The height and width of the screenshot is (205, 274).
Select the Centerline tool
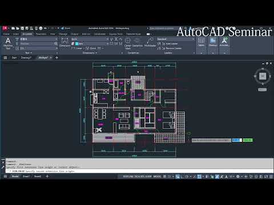point(137,43)
